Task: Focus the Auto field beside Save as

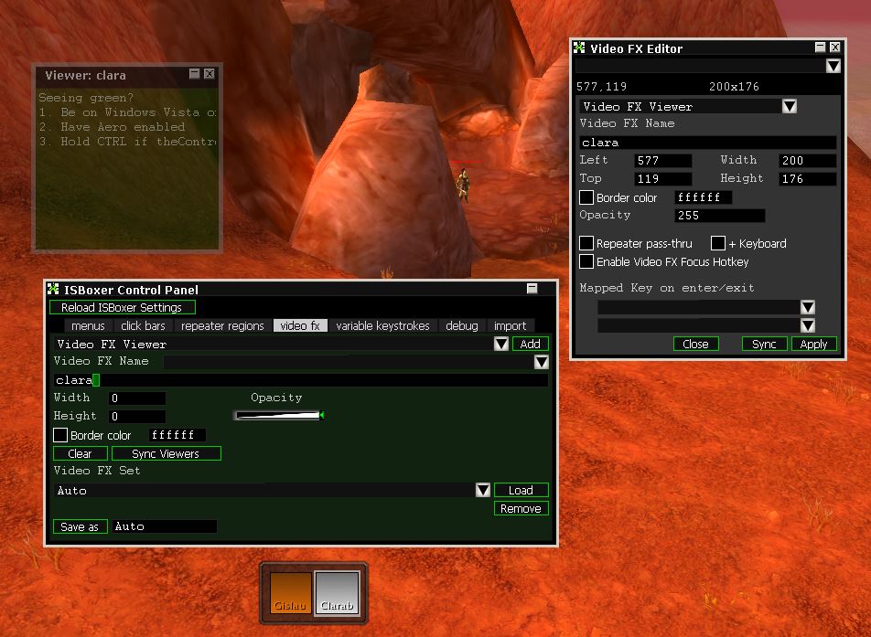Action: 165,526
